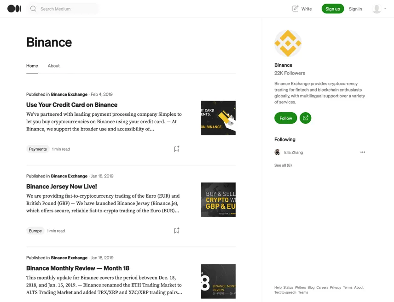
Task: Open the Sign In link
Action: click(355, 9)
